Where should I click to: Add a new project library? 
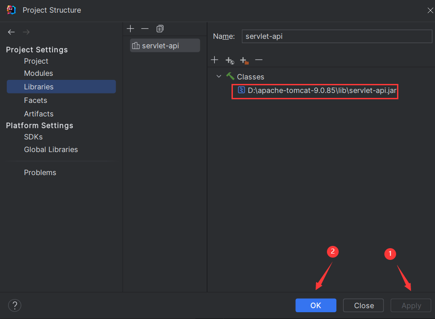tap(130, 28)
